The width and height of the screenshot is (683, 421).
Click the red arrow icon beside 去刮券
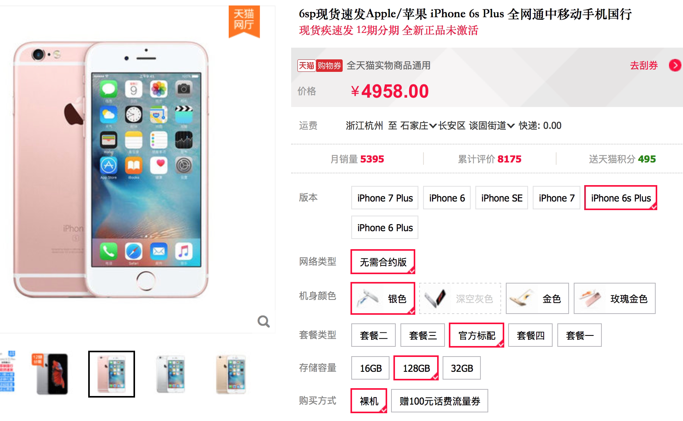675,65
